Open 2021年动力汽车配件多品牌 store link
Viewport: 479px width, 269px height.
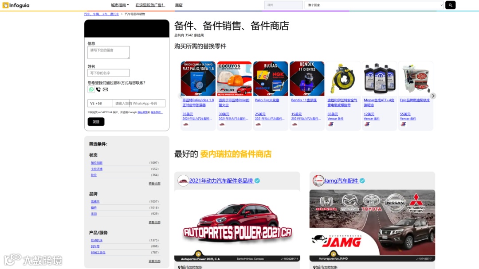pyautogui.click(x=221, y=181)
